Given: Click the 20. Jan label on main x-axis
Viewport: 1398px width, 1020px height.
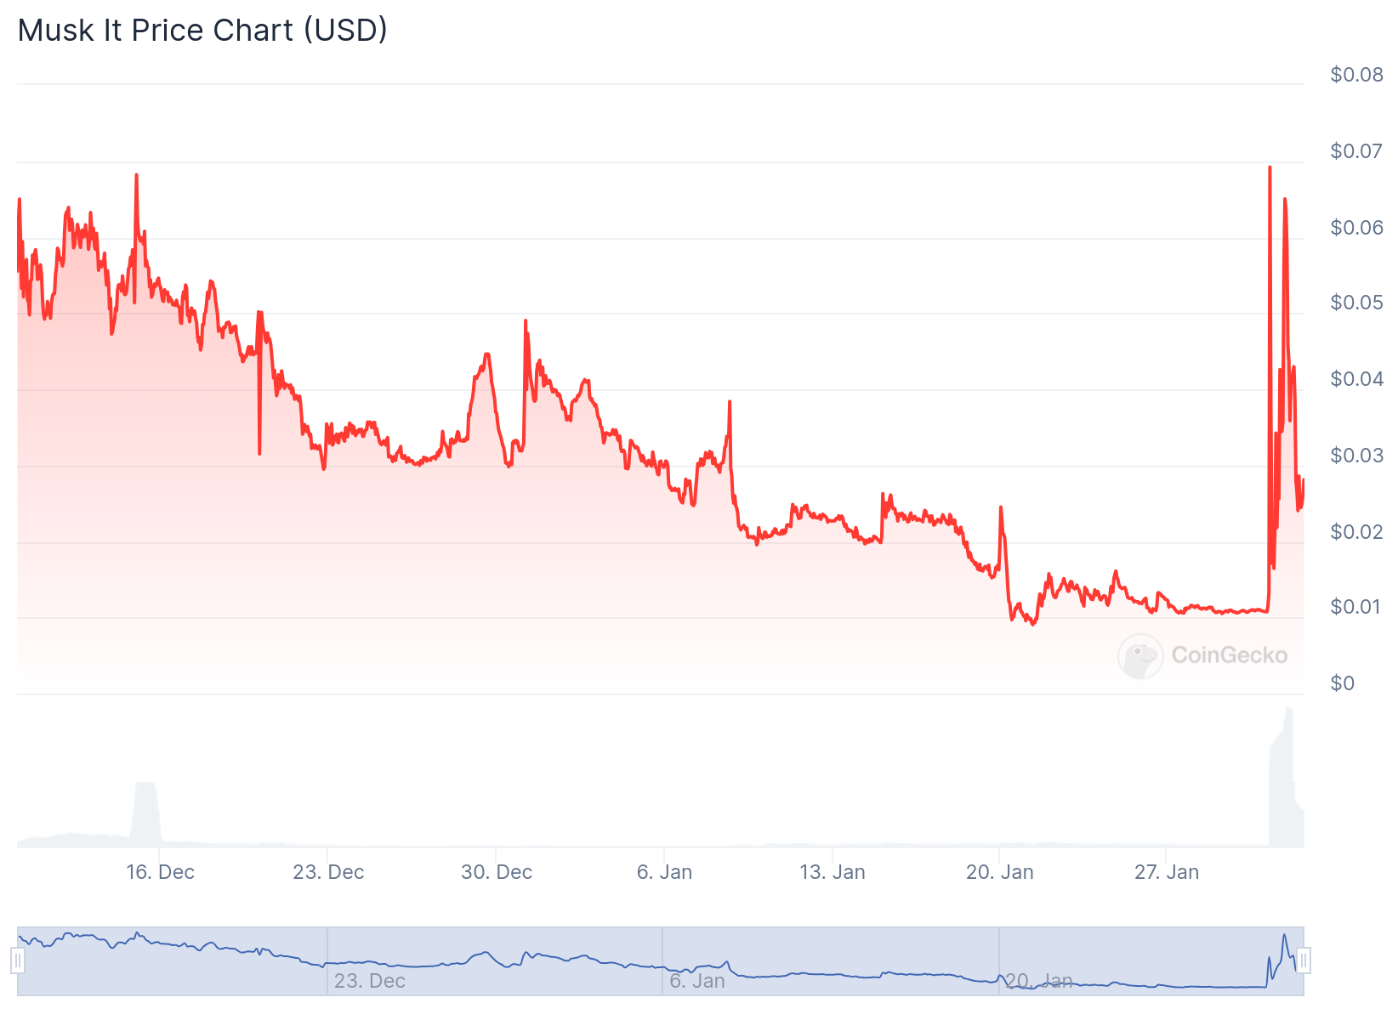Looking at the screenshot, I should pos(999,872).
